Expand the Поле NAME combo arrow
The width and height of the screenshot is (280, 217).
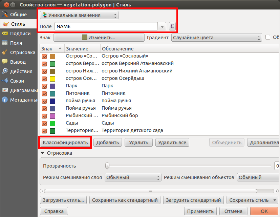point(162,26)
